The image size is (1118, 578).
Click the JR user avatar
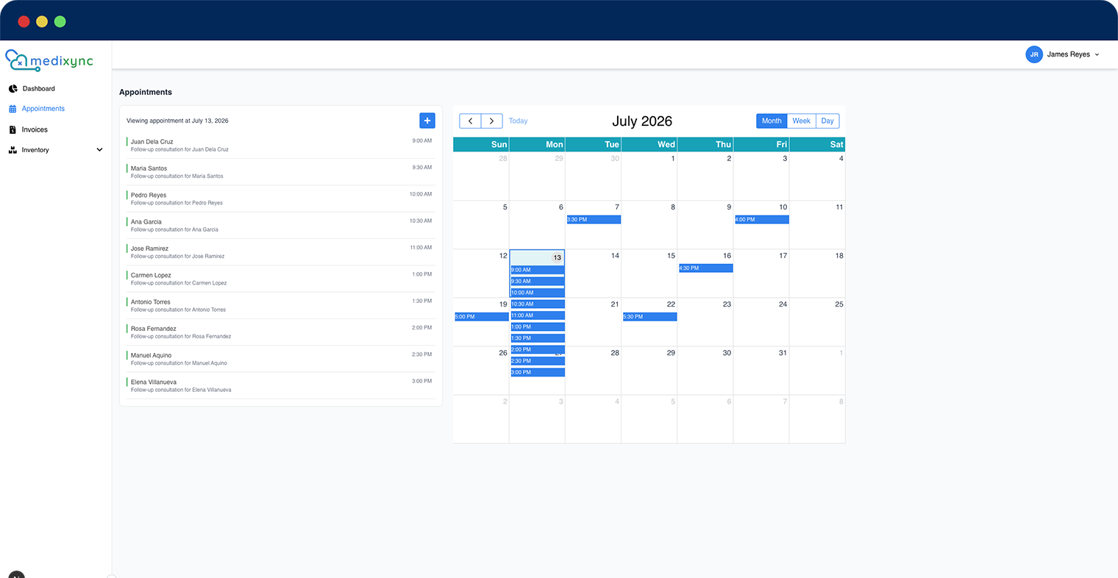coord(1034,54)
